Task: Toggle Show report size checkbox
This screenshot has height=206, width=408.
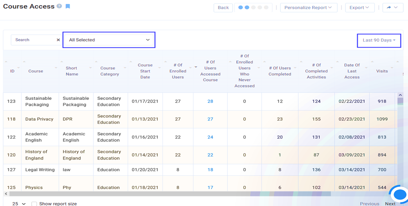Action: (x=34, y=204)
